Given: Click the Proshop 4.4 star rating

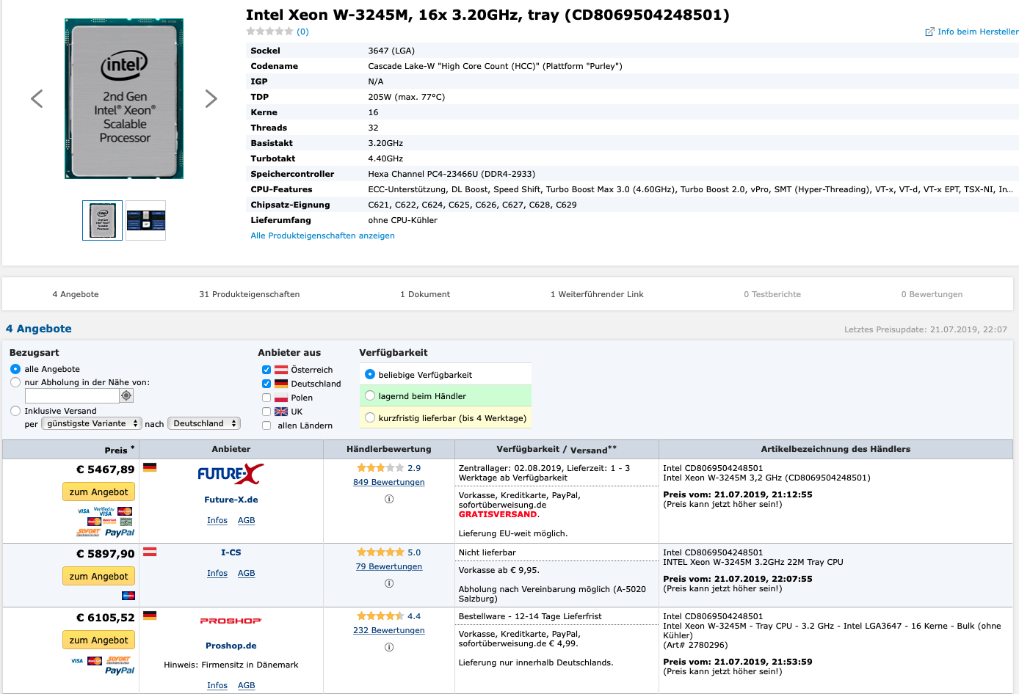Looking at the screenshot, I should [380, 616].
